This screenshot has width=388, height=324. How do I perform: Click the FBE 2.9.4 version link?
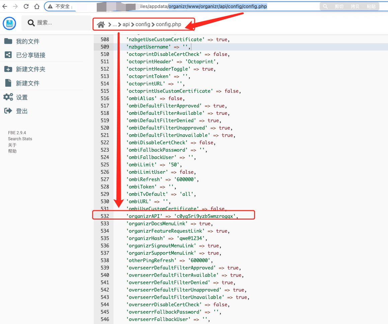17,133
